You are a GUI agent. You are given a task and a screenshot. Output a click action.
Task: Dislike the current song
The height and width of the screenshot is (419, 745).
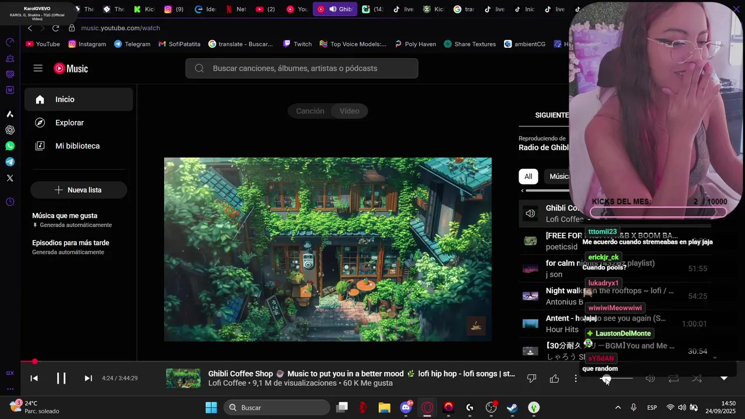tap(531, 379)
